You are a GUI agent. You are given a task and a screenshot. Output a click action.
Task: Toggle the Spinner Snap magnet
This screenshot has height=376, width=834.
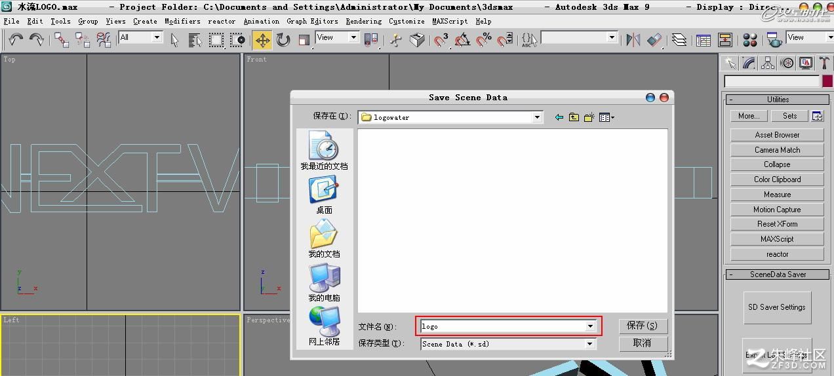(x=504, y=40)
